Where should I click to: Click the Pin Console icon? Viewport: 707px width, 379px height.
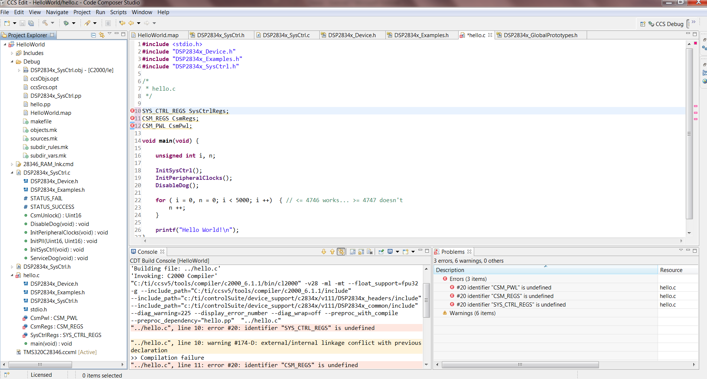pos(381,252)
